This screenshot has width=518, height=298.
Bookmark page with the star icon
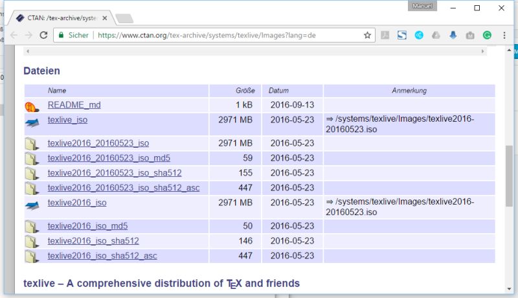367,35
